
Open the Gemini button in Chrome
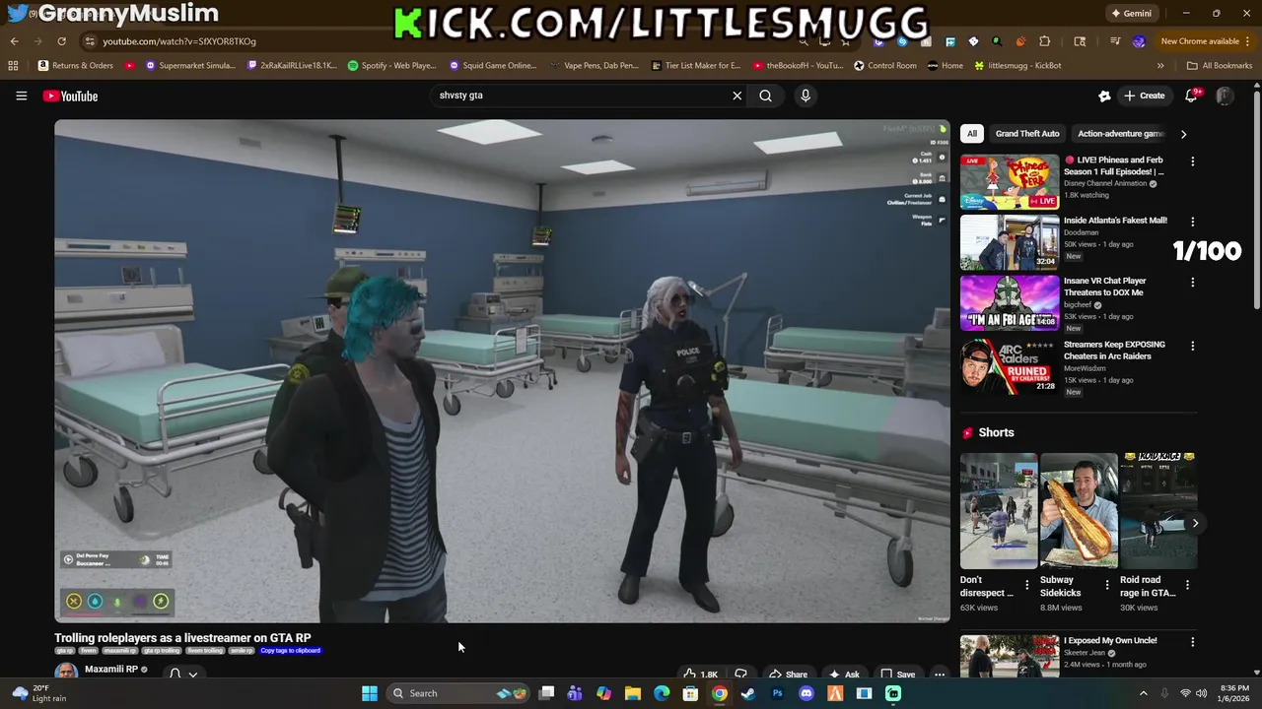coord(1131,14)
